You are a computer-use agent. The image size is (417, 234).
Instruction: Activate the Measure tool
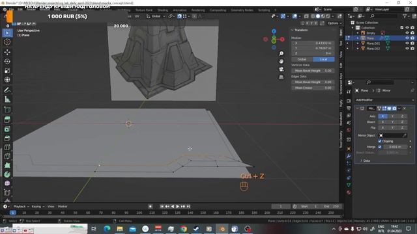7,99
